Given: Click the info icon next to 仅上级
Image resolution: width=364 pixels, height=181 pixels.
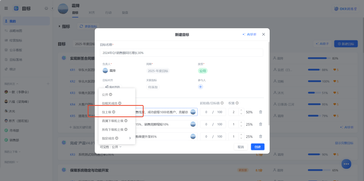Looking at the screenshot, I should pos(114,112).
